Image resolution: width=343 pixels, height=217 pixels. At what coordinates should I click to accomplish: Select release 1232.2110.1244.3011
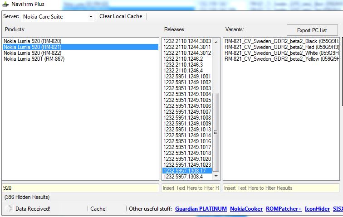pos(187,47)
